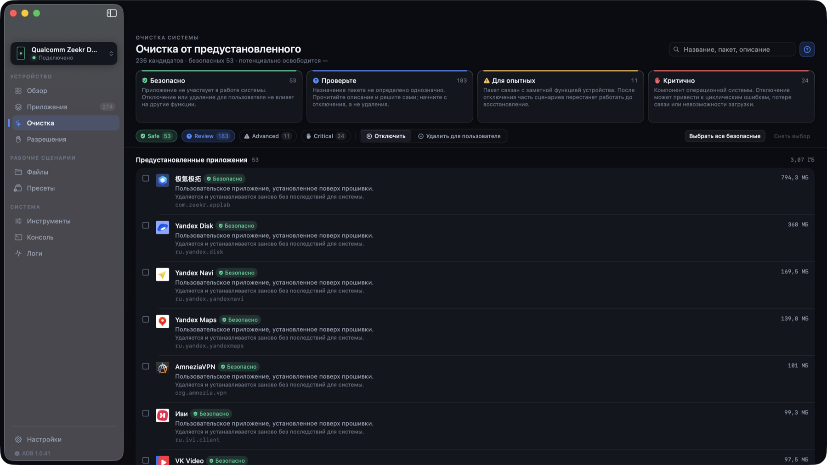Click the Инструменты sliders icon
This screenshot has width=827, height=465.
[x=18, y=221]
